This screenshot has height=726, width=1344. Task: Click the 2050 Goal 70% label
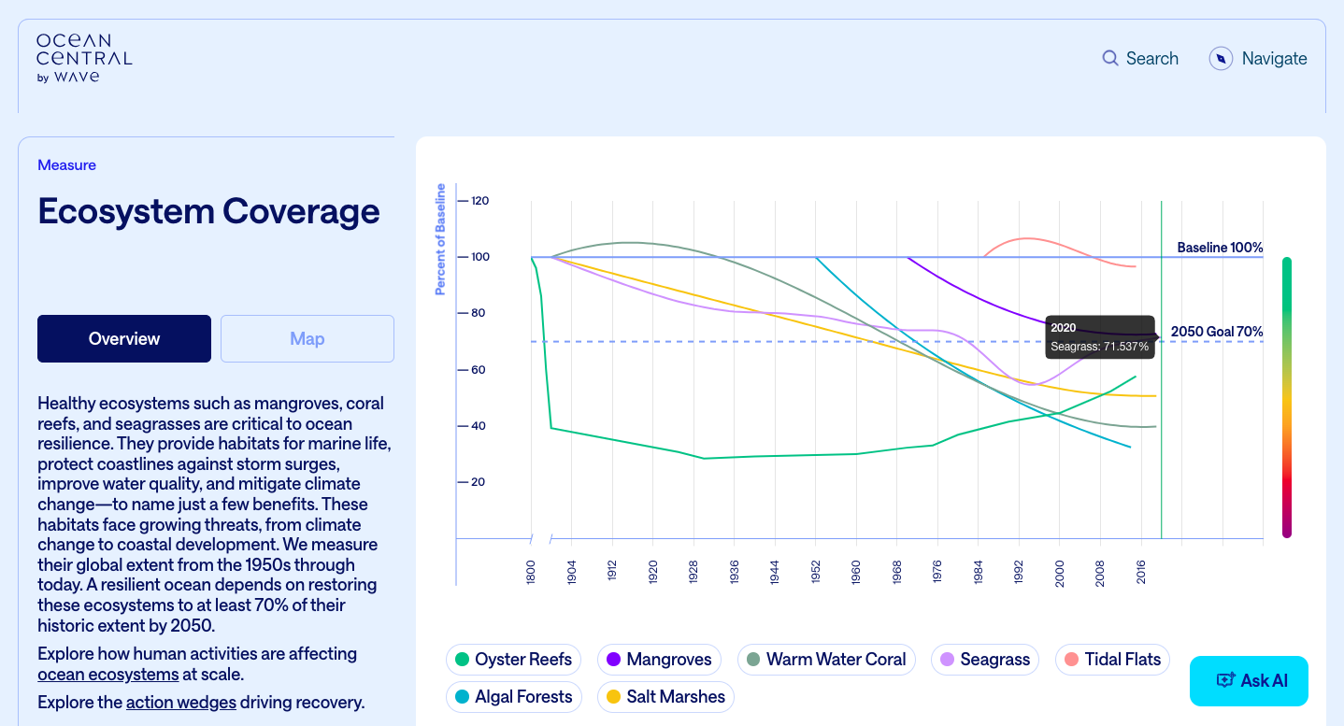click(1217, 332)
